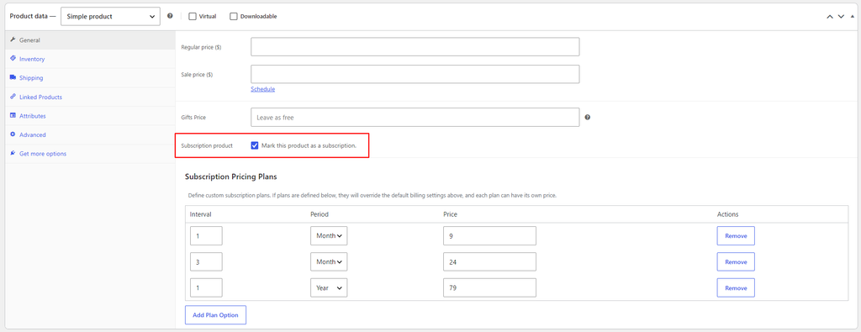Collapse the Product data panel triangle

pos(853,17)
